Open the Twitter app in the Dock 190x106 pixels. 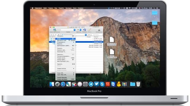click(x=96, y=84)
